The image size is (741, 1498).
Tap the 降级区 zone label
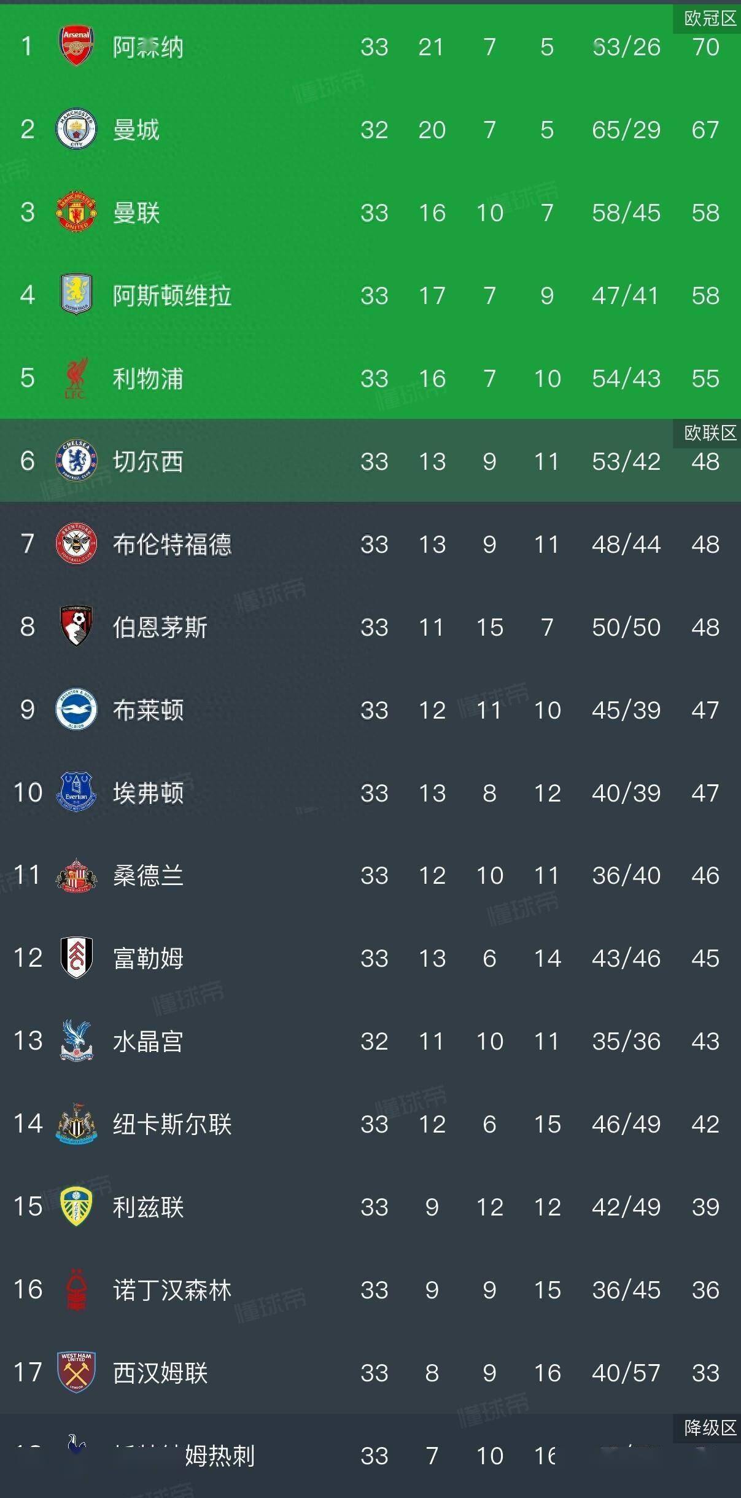[710, 1427]
